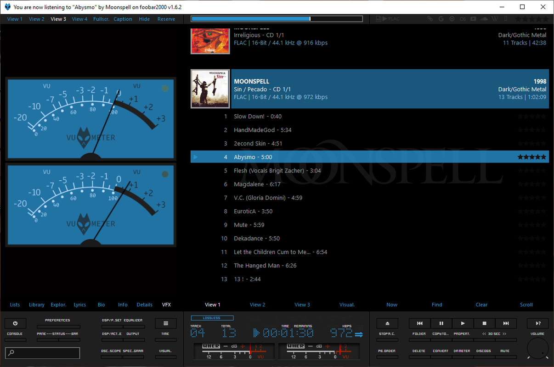This screenshot has width=554, height=367.
Task: Pause playback
Action: coord(441,323)
